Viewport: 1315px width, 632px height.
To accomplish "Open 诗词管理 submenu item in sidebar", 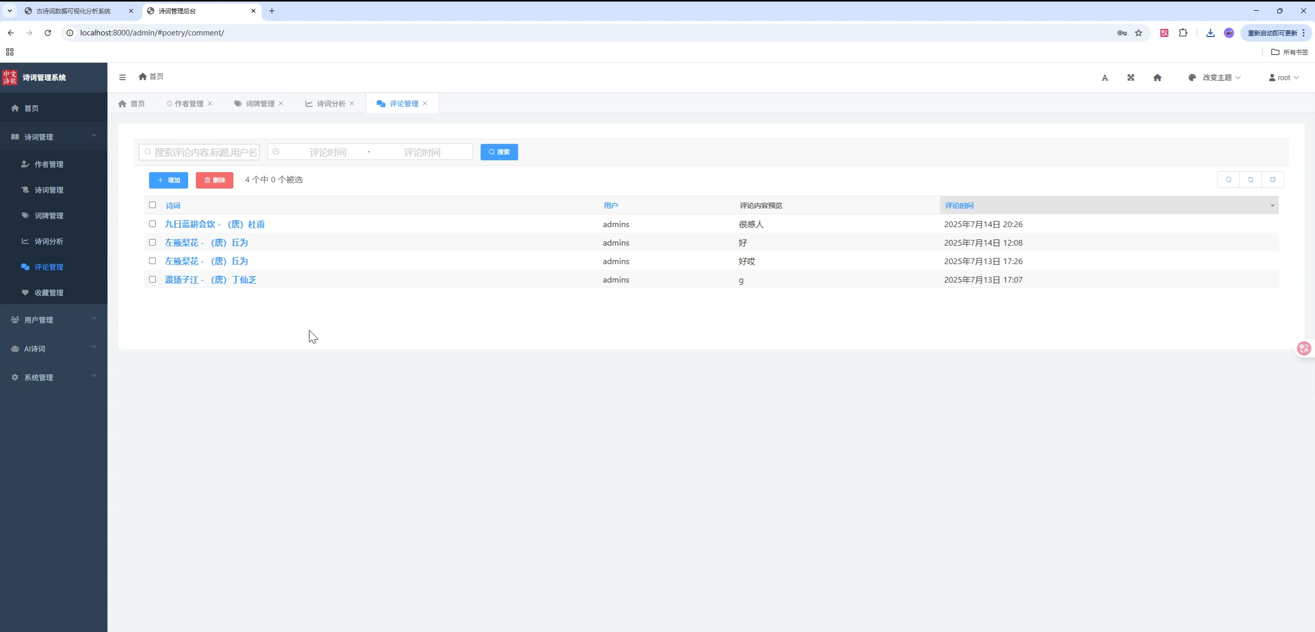I will [x=53, y=190].
